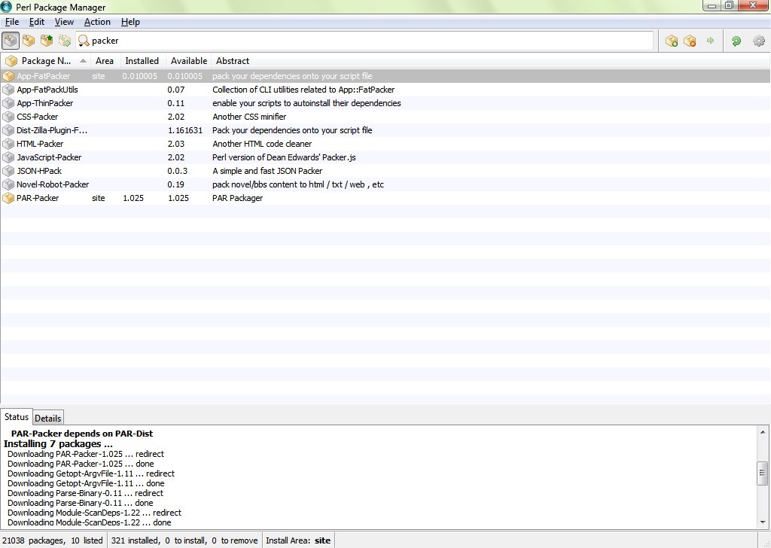The image size is (771, 548).
Task: Click the App-FatPacker package icon
Action: [8, 76]
